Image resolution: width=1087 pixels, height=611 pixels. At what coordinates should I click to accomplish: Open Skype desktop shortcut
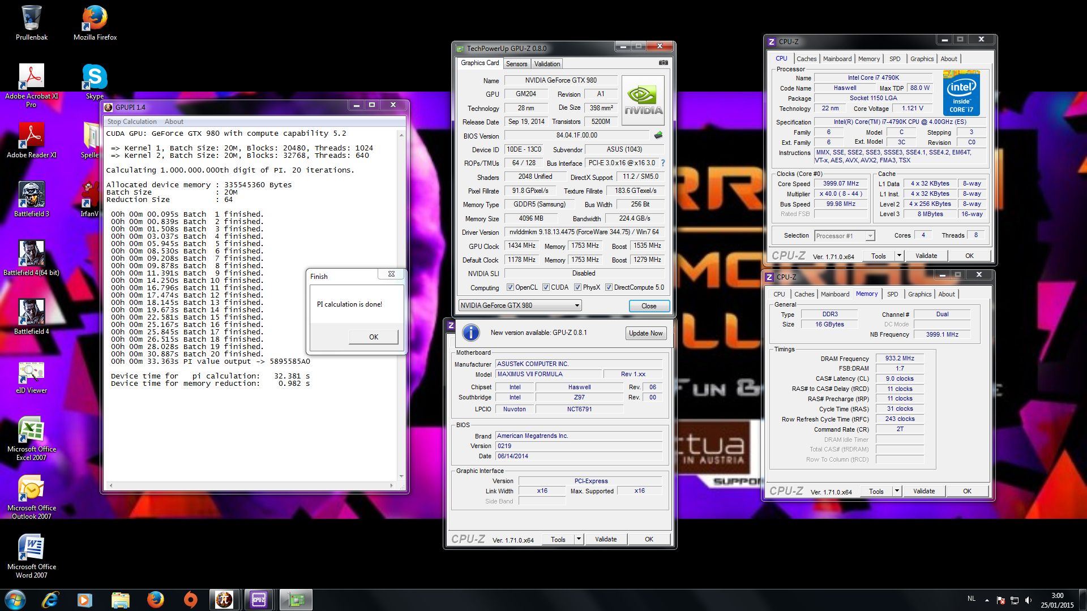[95, 81]
